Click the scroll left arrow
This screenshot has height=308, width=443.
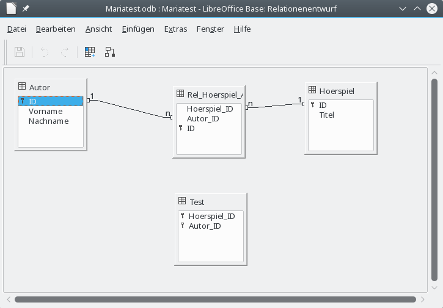pos(9,299)
